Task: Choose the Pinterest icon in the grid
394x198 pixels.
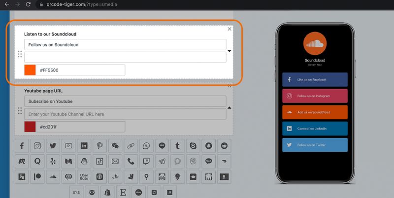Action: click(100, 146)
